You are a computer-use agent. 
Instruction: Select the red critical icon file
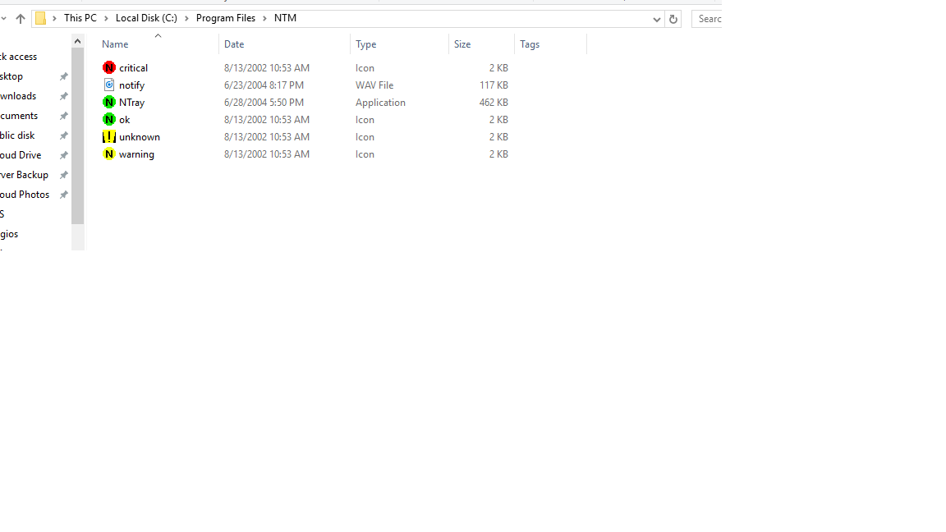click(x=109, y=67)
